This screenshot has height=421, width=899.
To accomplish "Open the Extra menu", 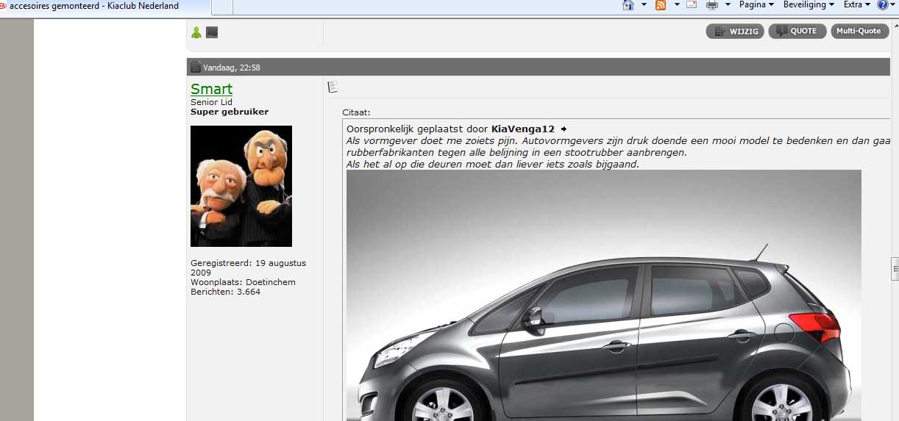I will pyautogui.click(x=857, y=5).
